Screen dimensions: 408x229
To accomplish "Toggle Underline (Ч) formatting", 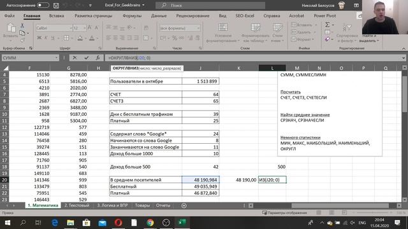I will point(53,38).
